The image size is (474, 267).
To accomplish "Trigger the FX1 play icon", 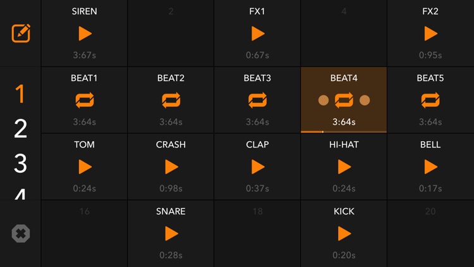I will click(x=257, y=34).
